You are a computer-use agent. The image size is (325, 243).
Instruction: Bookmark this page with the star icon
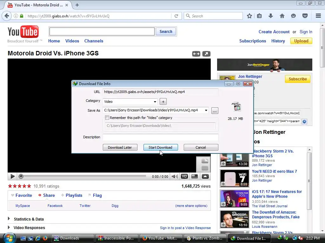tap(249, 16)
